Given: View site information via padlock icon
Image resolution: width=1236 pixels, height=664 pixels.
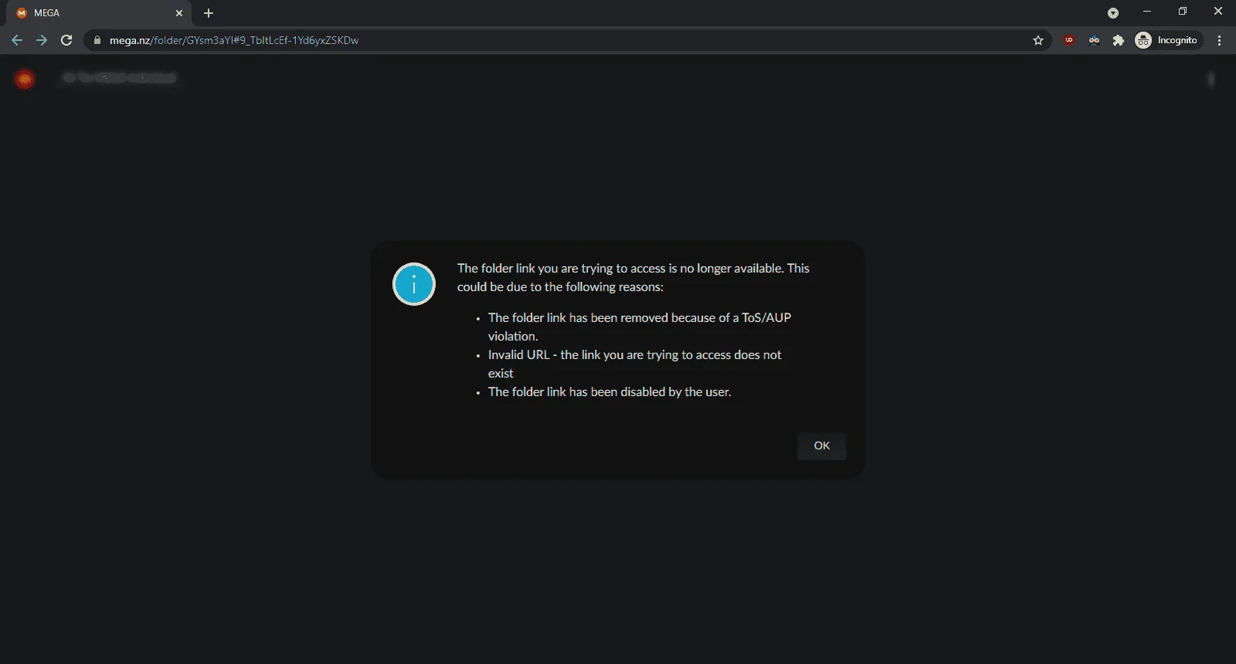Looking at the screenshot, I should [97, 40].
